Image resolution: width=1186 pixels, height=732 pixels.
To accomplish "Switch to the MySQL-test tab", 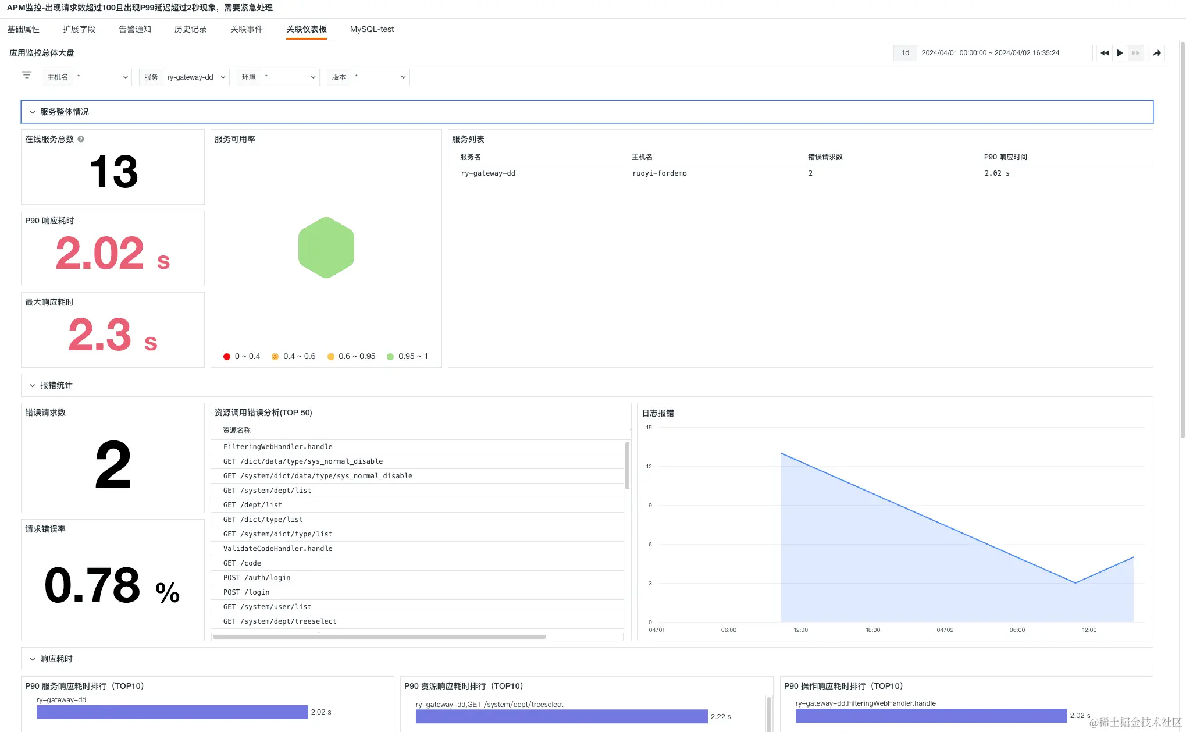I will pyautogui.click(x=372, y=29).
